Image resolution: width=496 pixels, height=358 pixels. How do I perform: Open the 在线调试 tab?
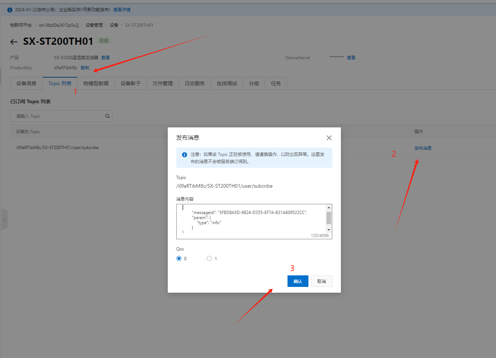pos(227,83)
